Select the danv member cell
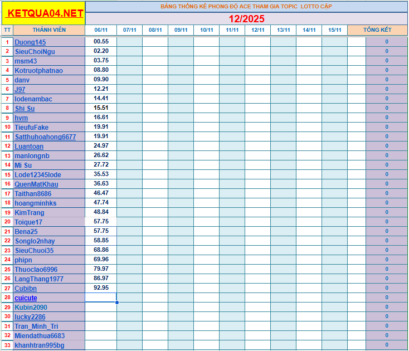Viewport: 409px width, 351px height. click(x=49, y=80)
